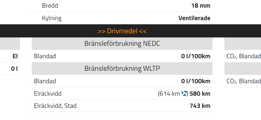Select the 18 mm width value
Viewport: 261px width, 120px height.
tap(201, 6)
